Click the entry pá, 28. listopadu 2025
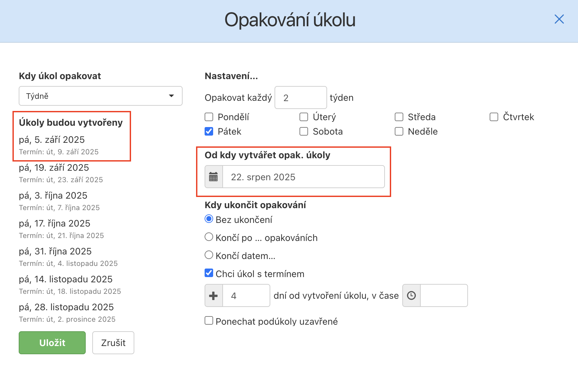 66,307
